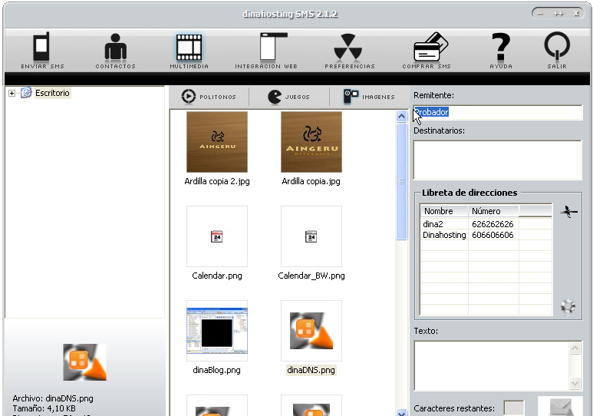This screenshot has width=593, height=416.
Task: Open the Enviar SMS section
Action: (42, 51)
